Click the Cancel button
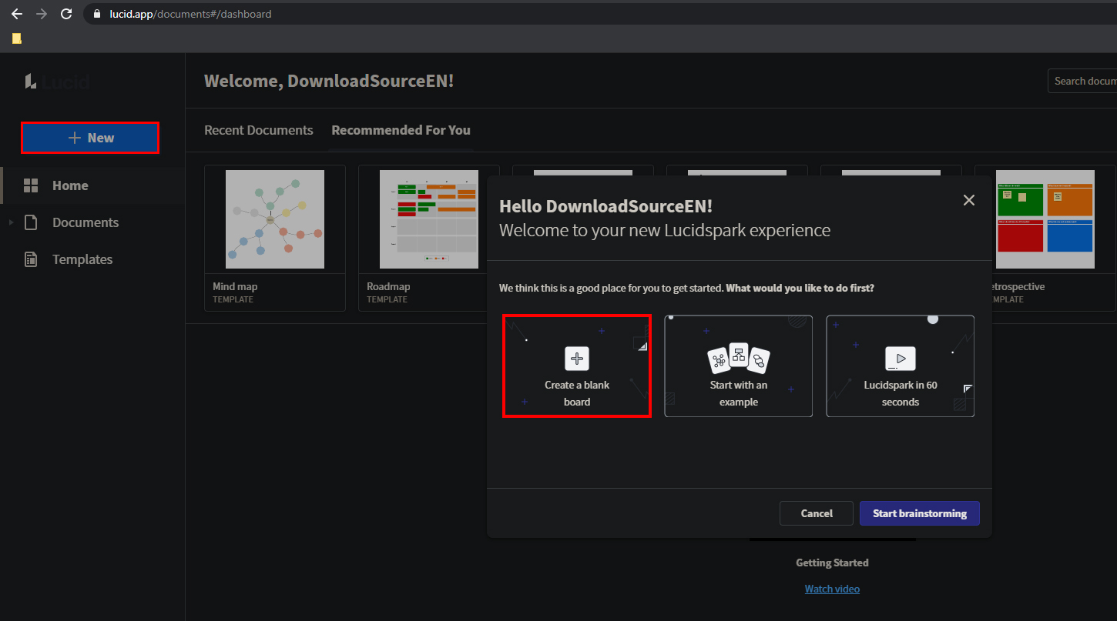Screen dimensions: 1117x621 (x=817, y=513)
